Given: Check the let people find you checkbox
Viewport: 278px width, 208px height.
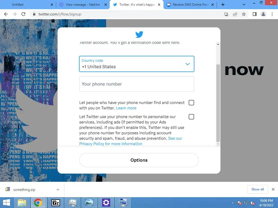Looking at the screenshot, I should coord(191,103).
